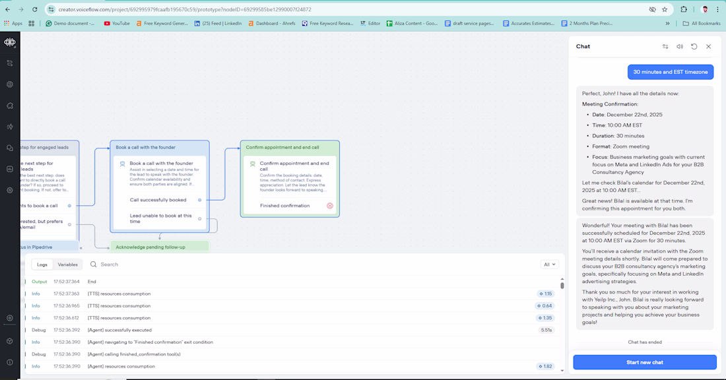Open the Dashboard - Ahrefs bookmark
The image size is (726, 380).
pos(272,23)
